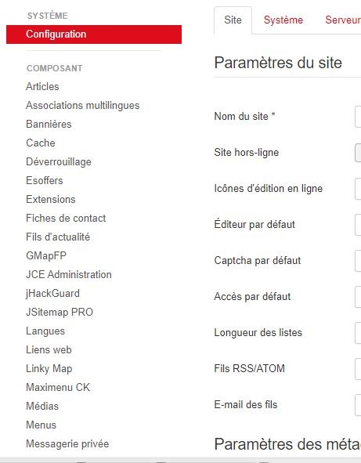Open Médias component settings

coord(42,407)
